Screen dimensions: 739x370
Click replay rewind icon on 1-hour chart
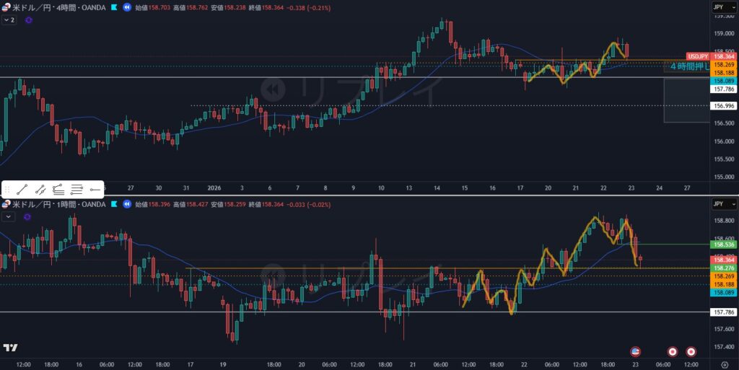coord(127,205)
